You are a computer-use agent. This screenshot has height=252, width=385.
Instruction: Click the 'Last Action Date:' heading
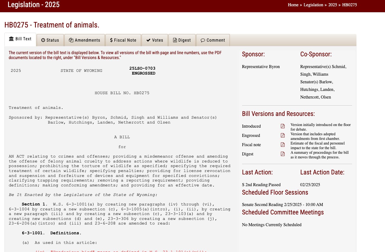(322, 172)
